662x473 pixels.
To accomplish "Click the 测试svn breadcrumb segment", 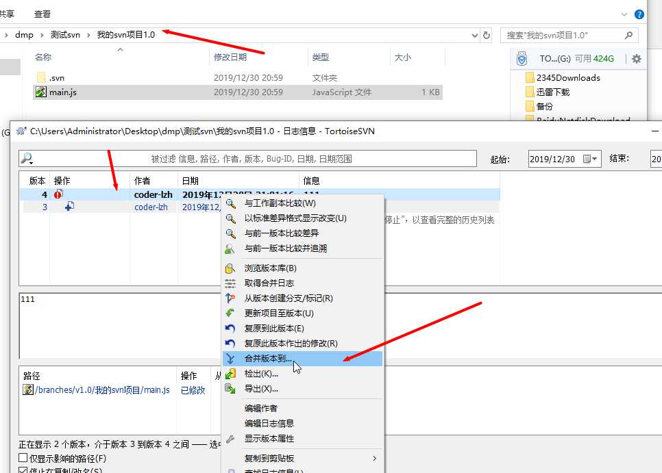I will pyautogui.click(x=65, y=35).
